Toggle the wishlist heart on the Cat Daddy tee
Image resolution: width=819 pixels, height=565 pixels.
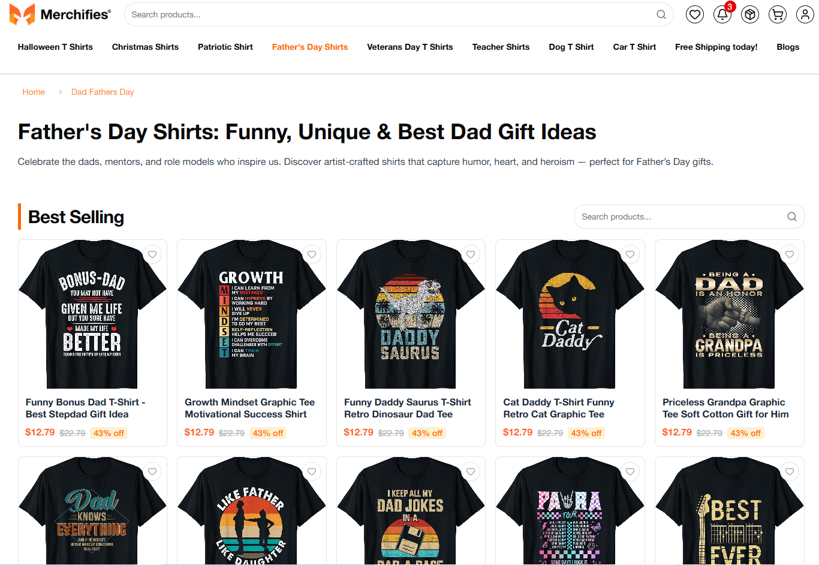tap(630, 254)
